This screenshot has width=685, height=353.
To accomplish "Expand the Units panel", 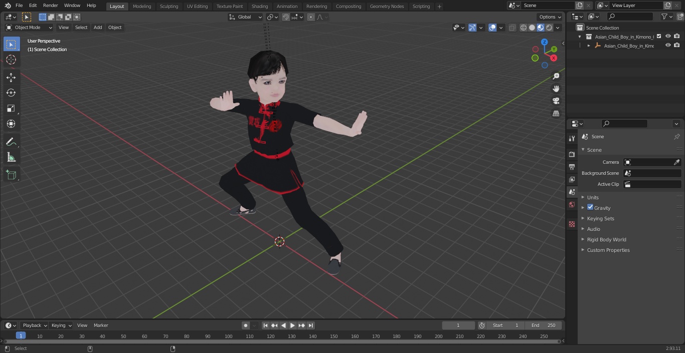I will pyautogui.click(x=593, y=197).
